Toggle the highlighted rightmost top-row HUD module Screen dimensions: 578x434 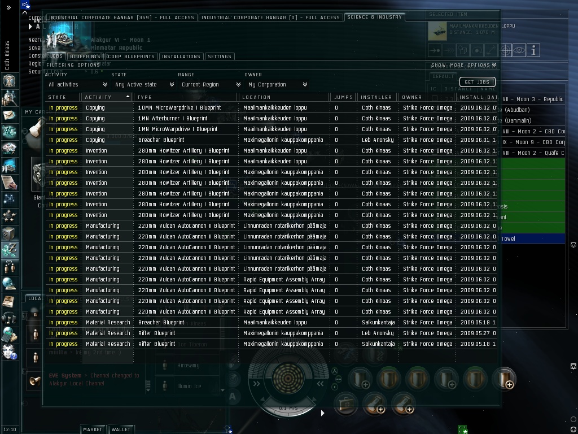coord(504,379)
